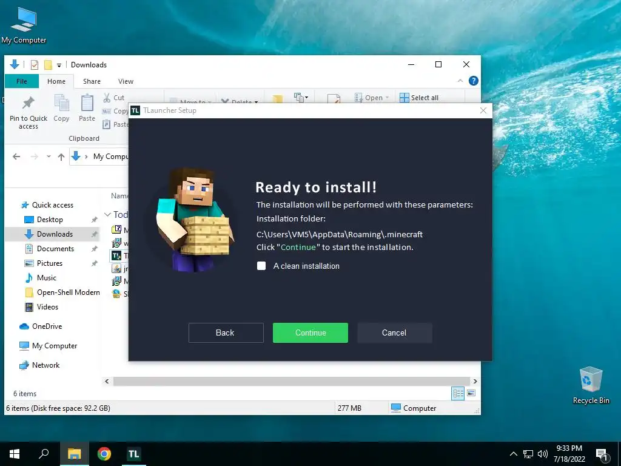Open Explorer help question mark icon

pyautogui.click(x=473, y=81)
